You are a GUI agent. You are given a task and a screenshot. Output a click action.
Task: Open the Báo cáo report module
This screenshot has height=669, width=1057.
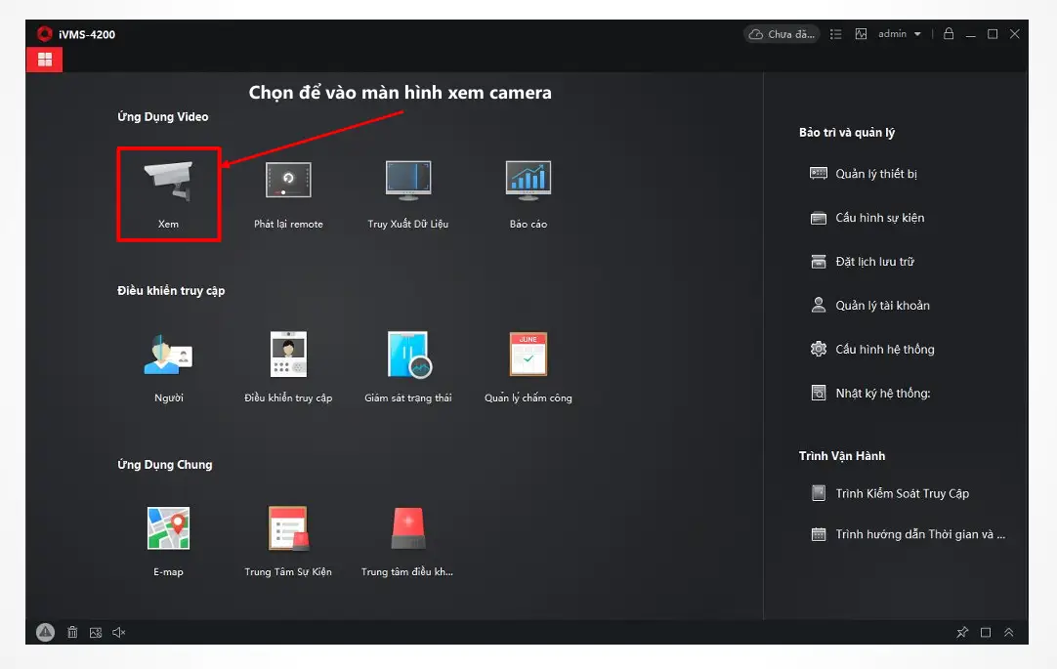tap(528, 183)
